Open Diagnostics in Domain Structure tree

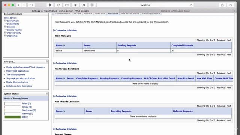(12, 36)
